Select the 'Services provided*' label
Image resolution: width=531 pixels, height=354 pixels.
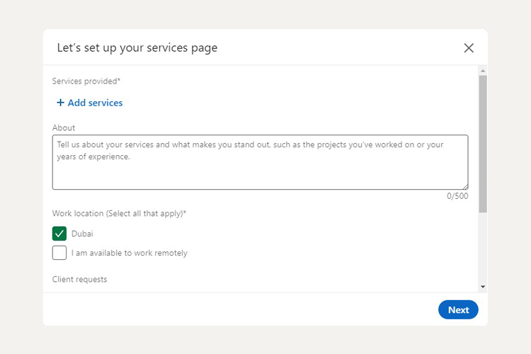pos(86,81)
